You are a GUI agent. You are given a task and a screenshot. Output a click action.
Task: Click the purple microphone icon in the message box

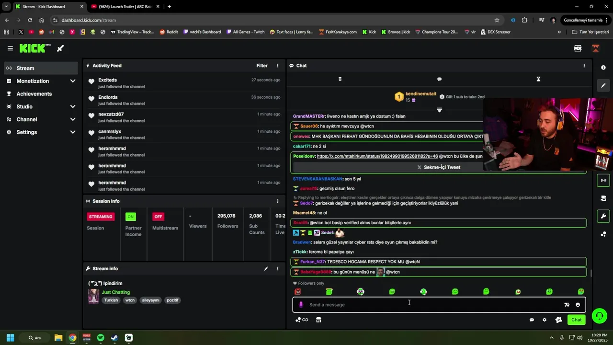point(301,305)
